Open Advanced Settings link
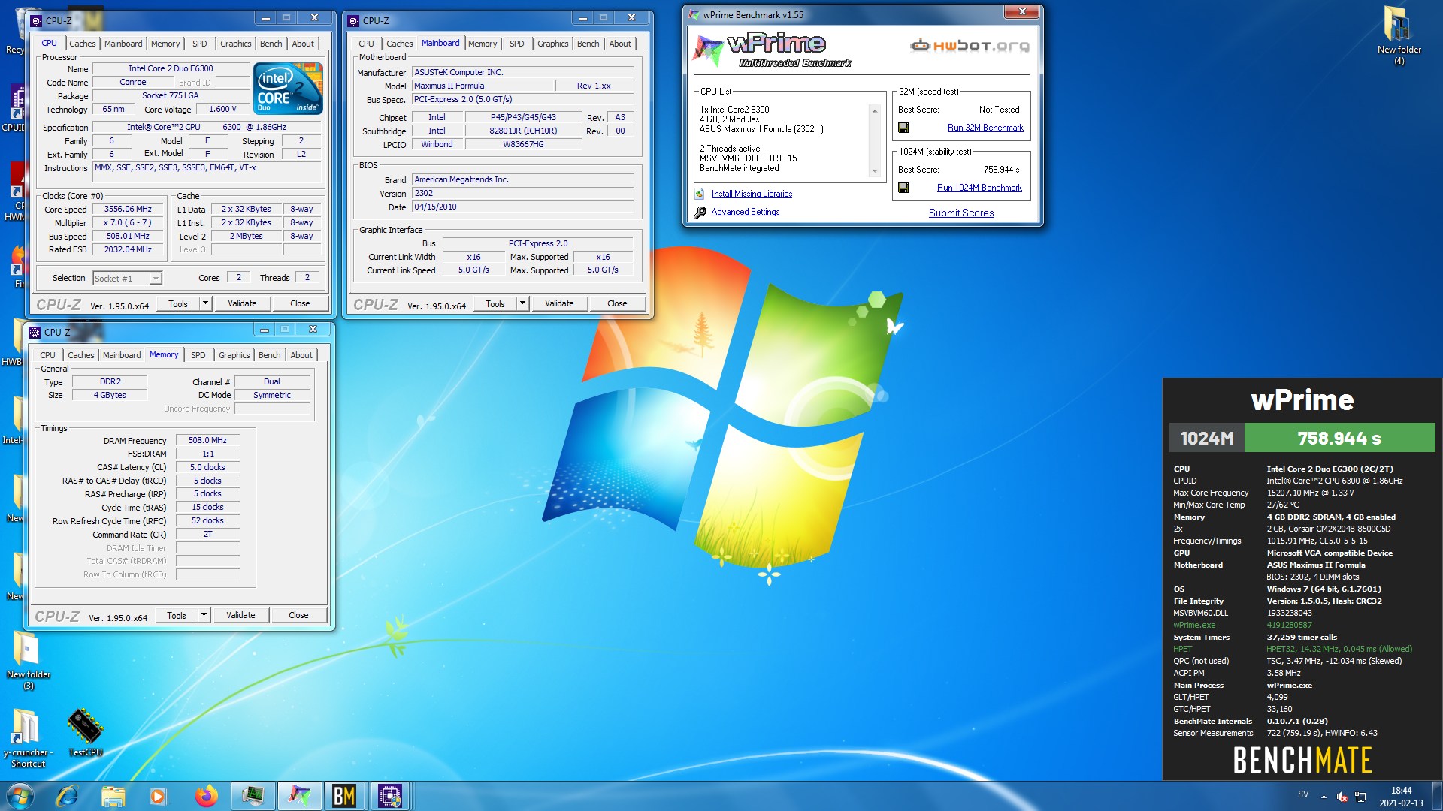This screenshot has width=1443, height=811. tap(746, 212)
